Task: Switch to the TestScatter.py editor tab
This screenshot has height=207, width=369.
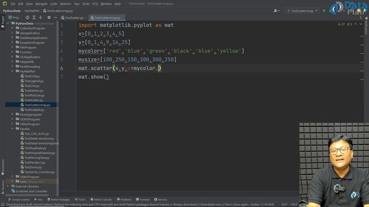Action: coord(73,18)
